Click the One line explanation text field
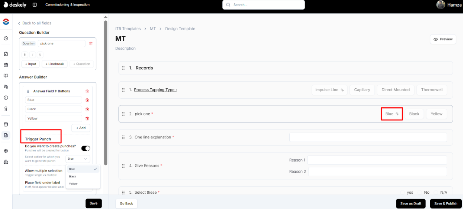This screenshot has height=209, width=464. click(368, 137)
